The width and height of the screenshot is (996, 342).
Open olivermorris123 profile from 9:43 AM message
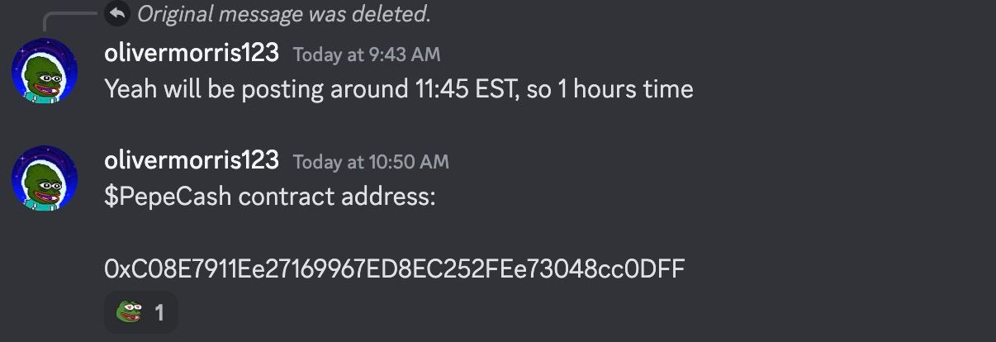pos(192,53)
